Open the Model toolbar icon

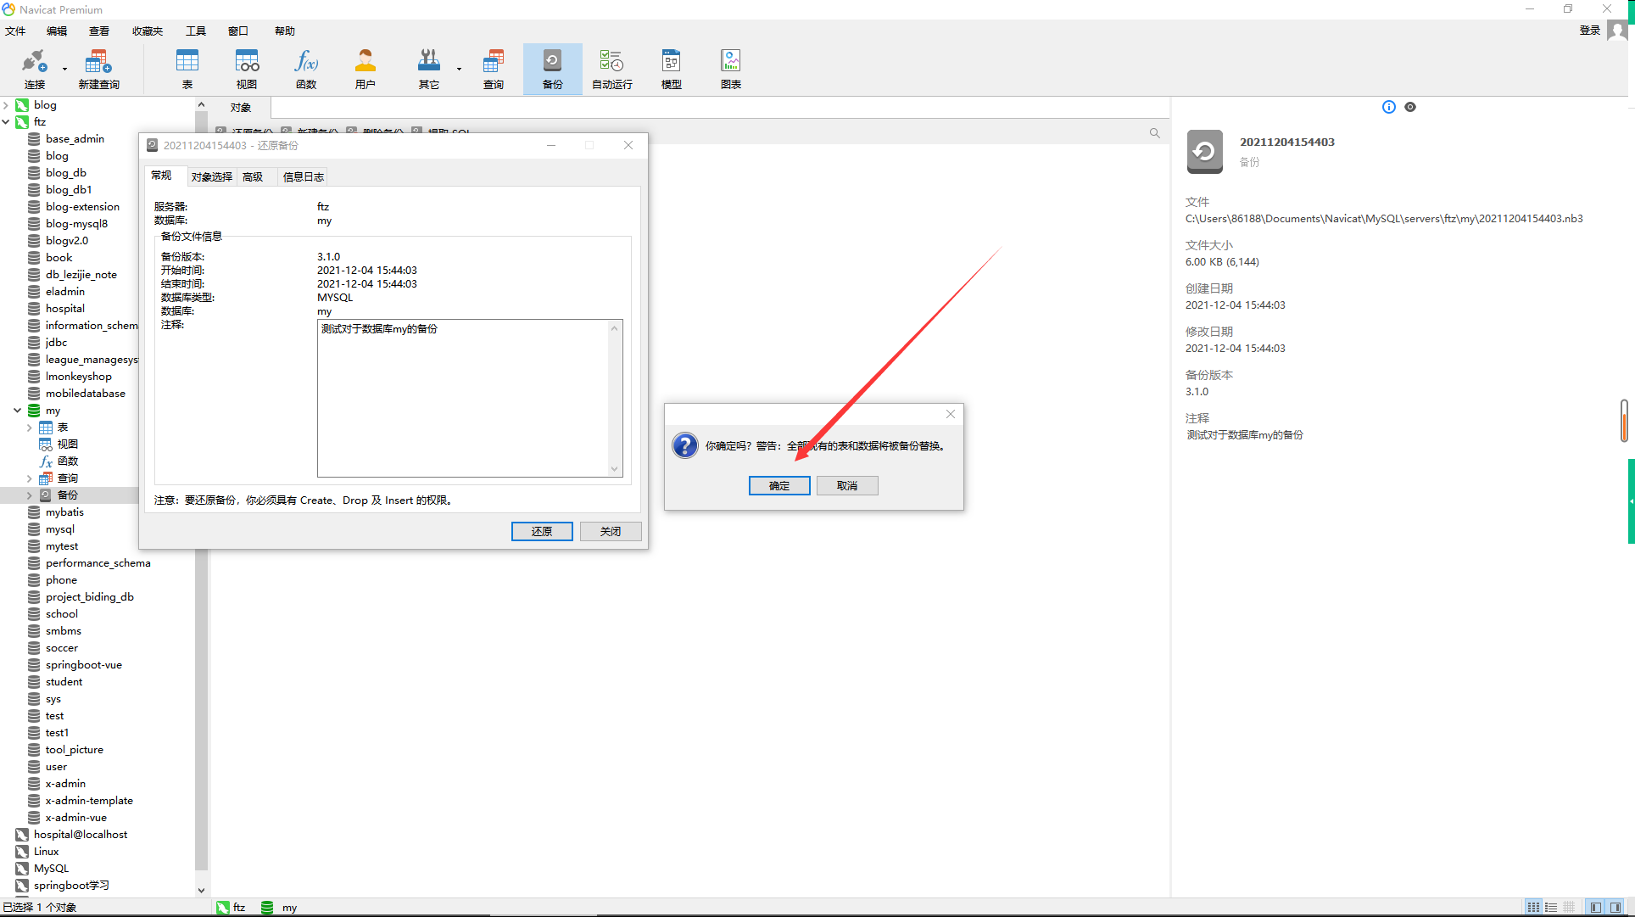point(672,68)
